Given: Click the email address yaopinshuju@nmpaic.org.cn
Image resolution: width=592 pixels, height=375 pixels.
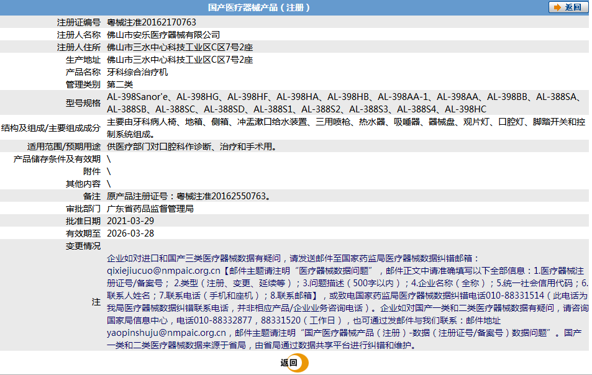Looking at the screenshot, I should click(x=166, y=333).
